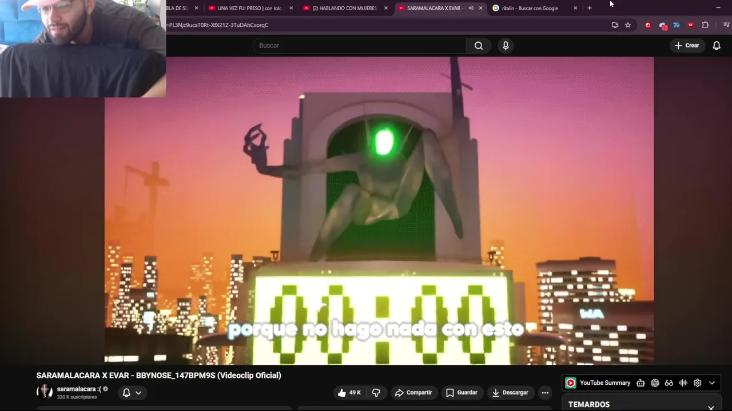The width and height of the screenshot is (732, 411).
Task: Dislike the video
Action: click(x=376, y=393)
